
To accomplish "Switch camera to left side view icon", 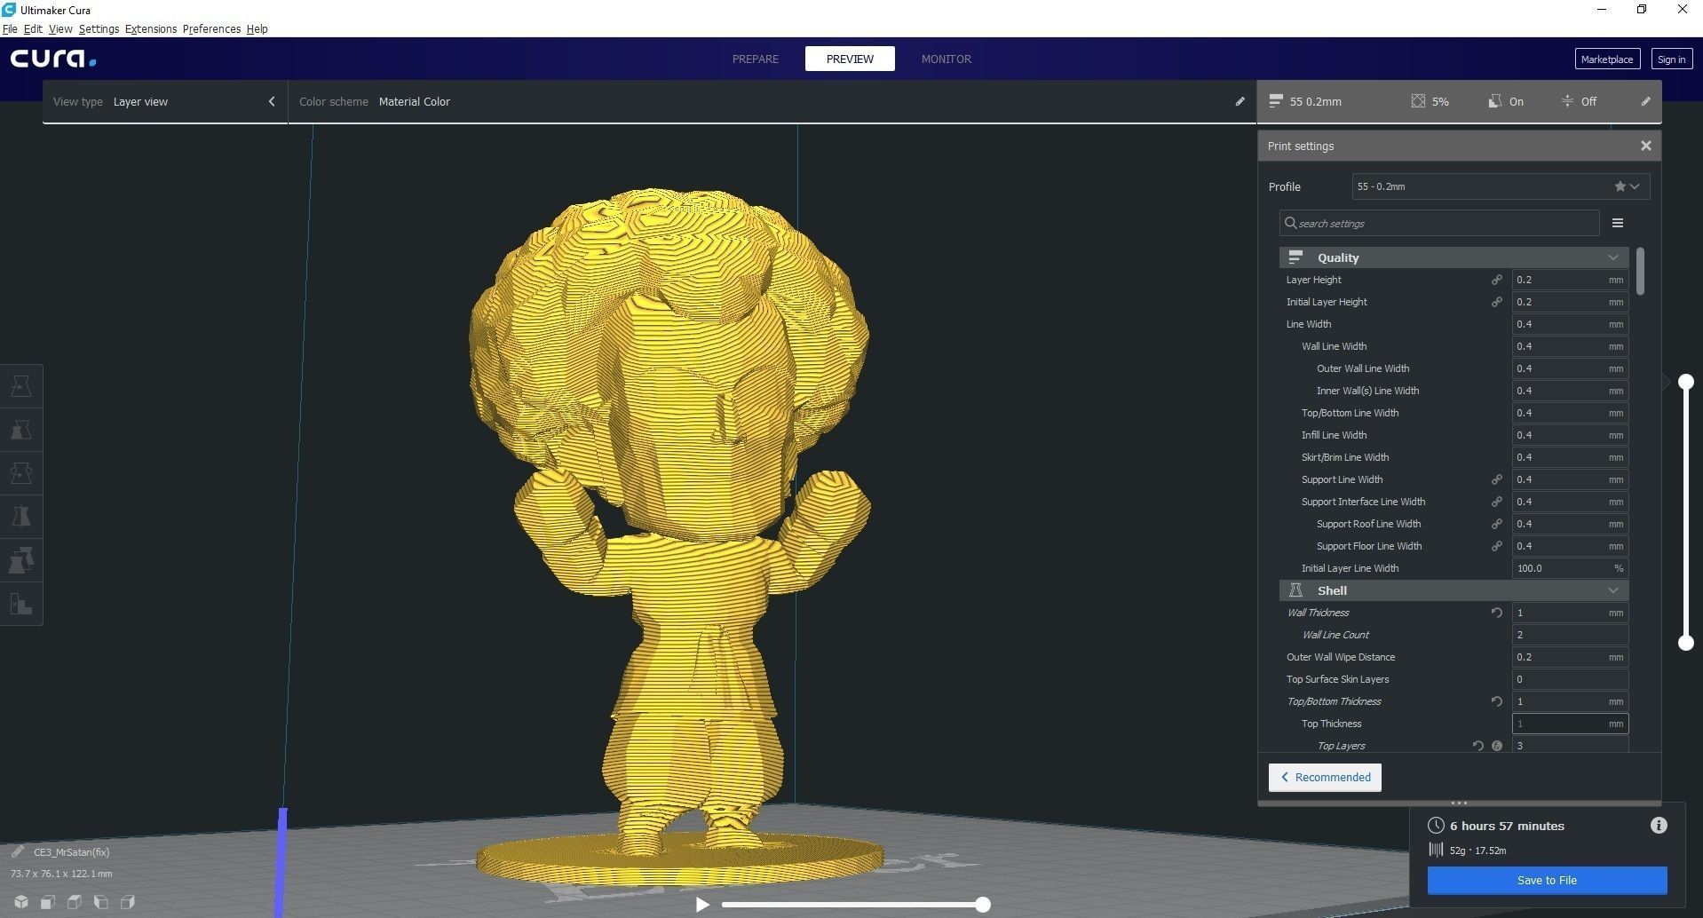I will coord(101,902).
